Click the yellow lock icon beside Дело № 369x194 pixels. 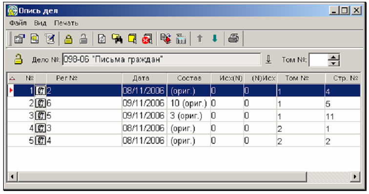19,59
